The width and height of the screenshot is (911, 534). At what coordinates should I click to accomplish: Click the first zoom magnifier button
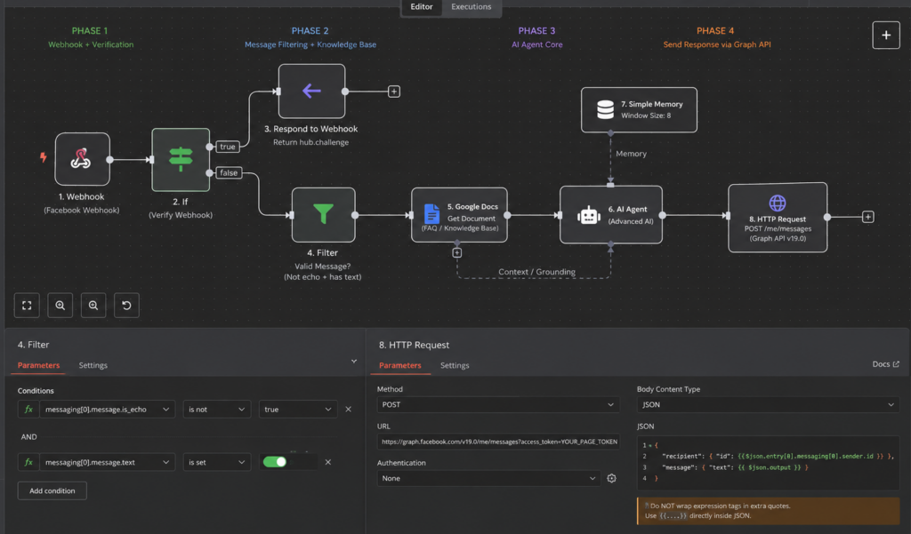[x=60, y=306]
